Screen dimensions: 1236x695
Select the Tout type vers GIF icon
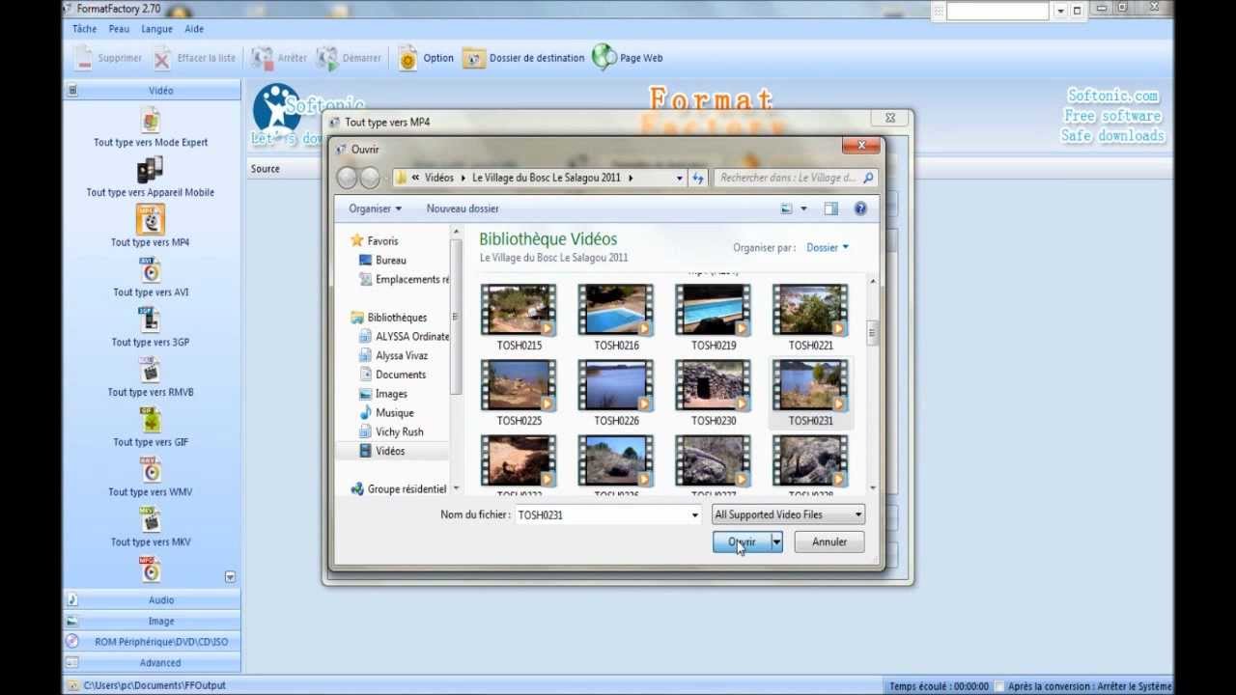(x=150, y=420)
